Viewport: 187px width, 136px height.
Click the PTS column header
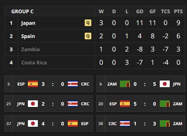coord(178,12)
